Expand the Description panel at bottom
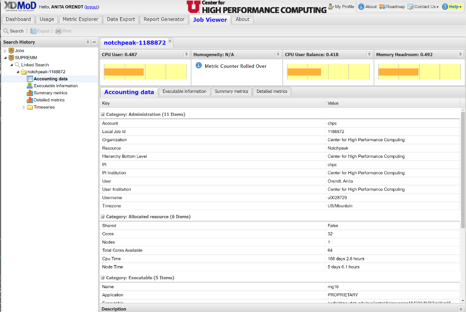This screenshot has width=466, height=312. 461,309
